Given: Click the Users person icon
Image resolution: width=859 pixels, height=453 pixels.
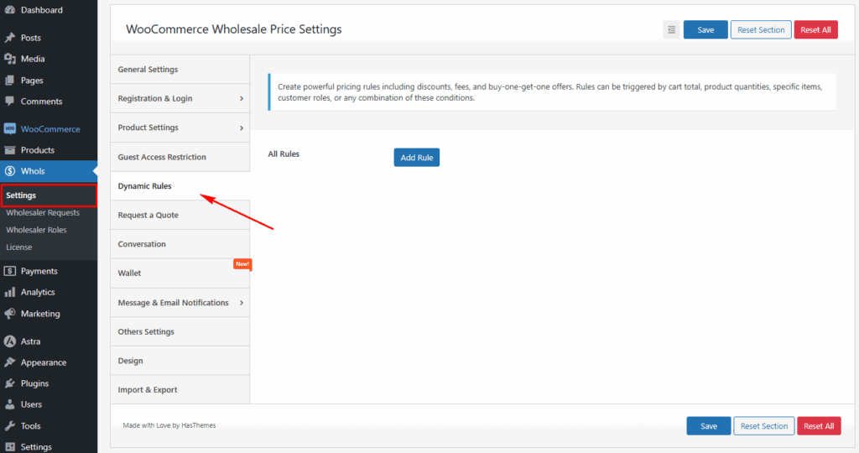Looking at the screenshot, I should [10, 404].
